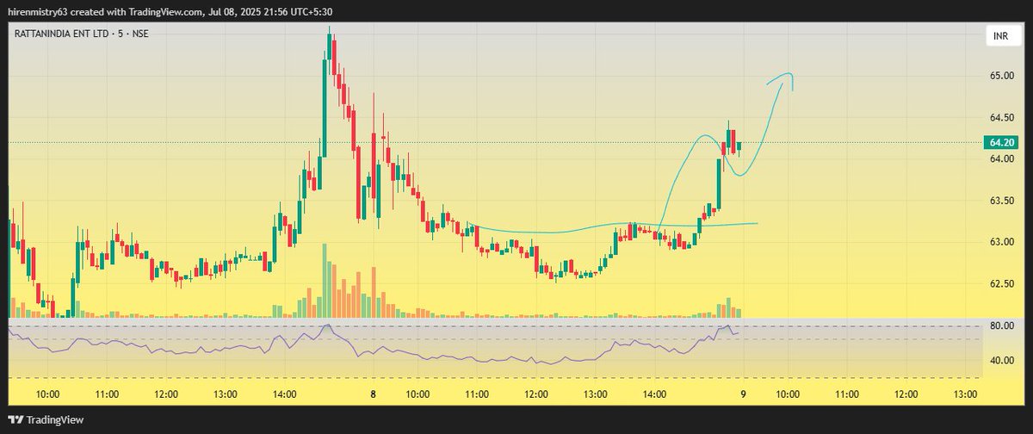Click the 63.50 price axis label
The image size is (1033, 434).
(x=1003, y=201)
